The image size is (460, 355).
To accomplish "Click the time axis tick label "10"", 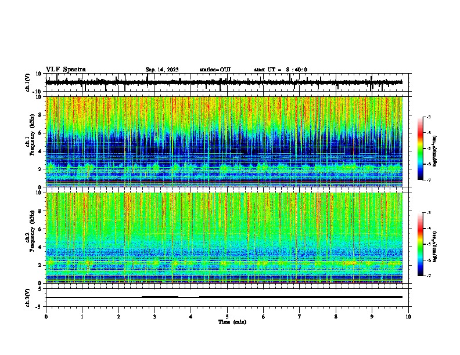I will 408,316.
